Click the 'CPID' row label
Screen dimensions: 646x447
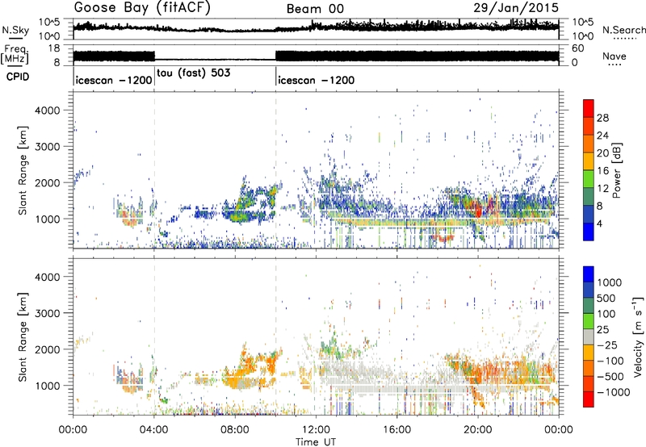coord(18,77)
